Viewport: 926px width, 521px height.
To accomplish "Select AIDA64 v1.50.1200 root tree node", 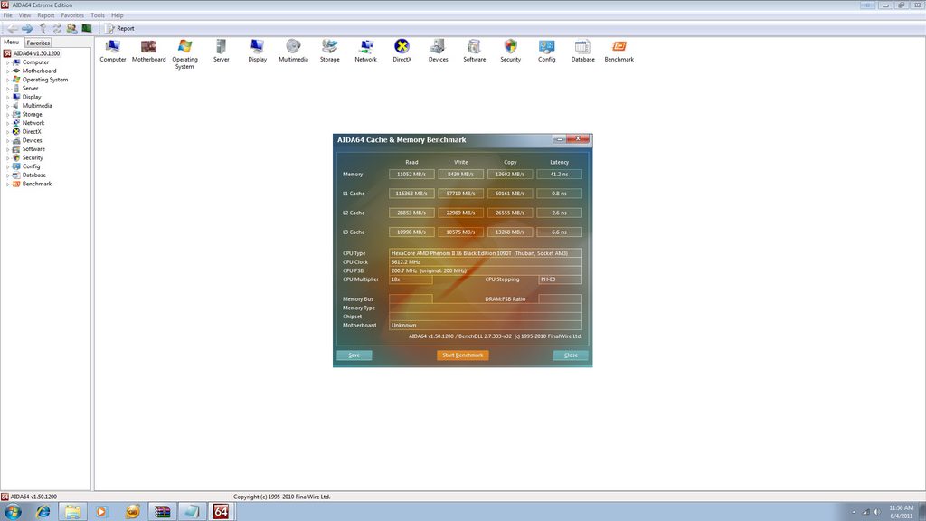I will [x=36, y=53].
